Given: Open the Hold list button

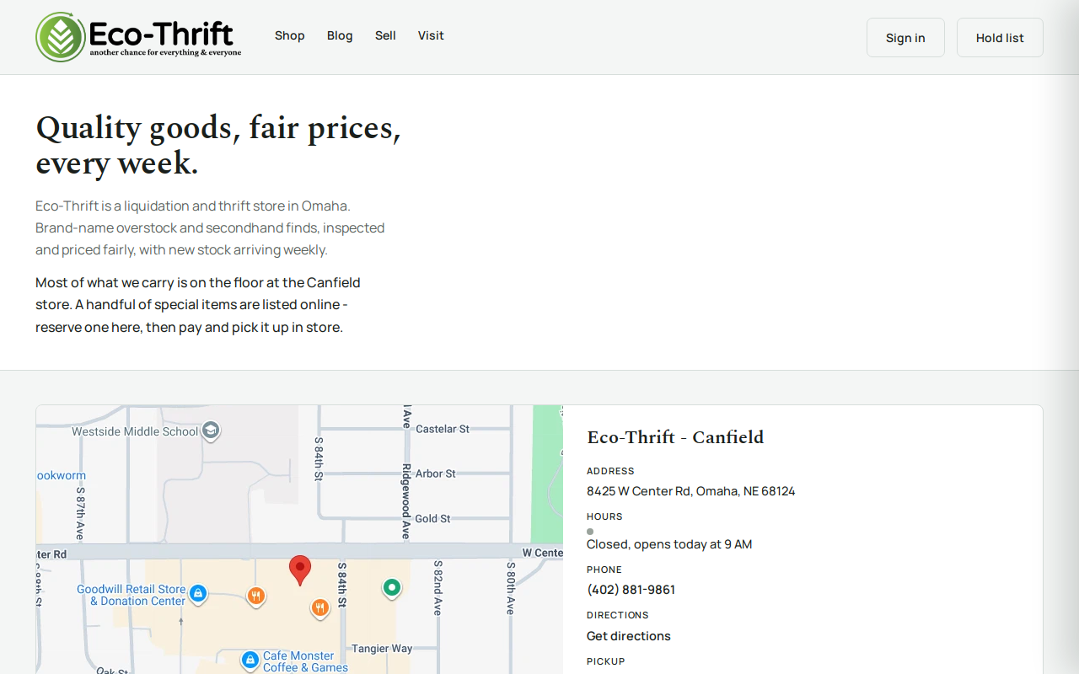Looking at the screenshot, I should (1000, 38).
